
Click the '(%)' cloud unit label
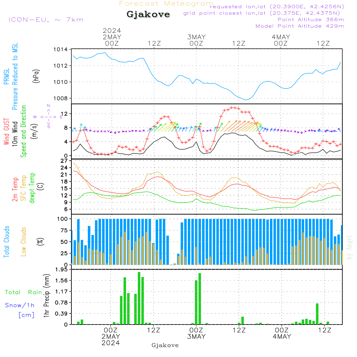40,242
